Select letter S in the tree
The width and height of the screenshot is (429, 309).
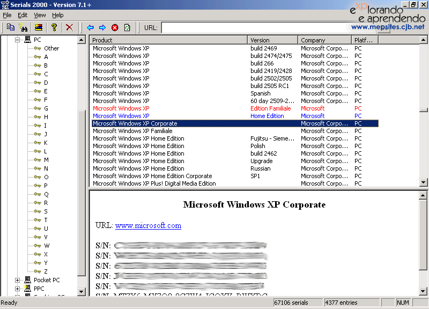(46, 211)
